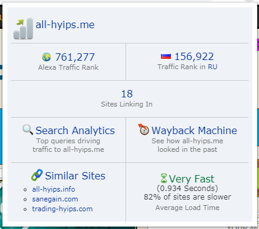
Task: Select the 'Average Load Time' label text
Action: point(187,208)
